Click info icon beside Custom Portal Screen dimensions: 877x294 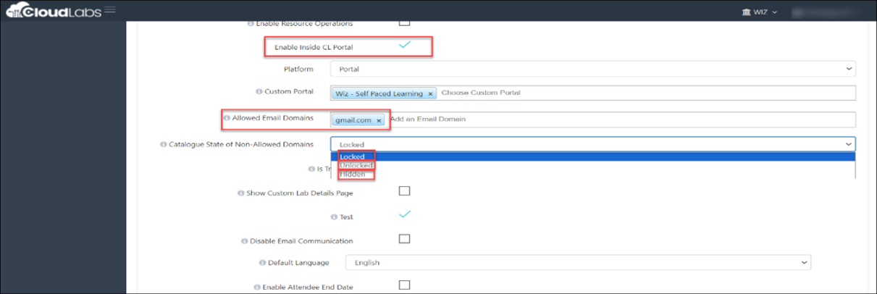259,92
